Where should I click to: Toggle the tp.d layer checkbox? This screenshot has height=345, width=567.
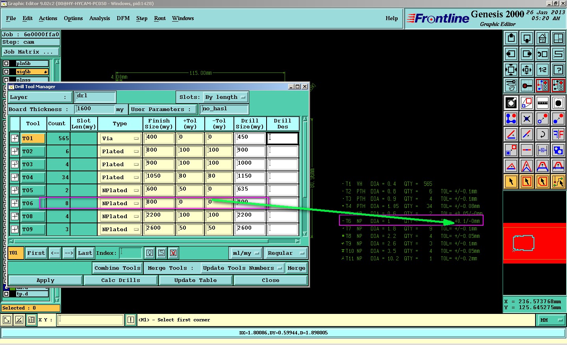(6, 294)
